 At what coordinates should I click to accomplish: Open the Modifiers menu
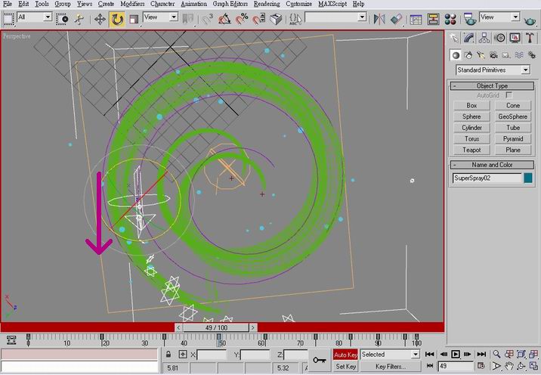tap(131, 4)
